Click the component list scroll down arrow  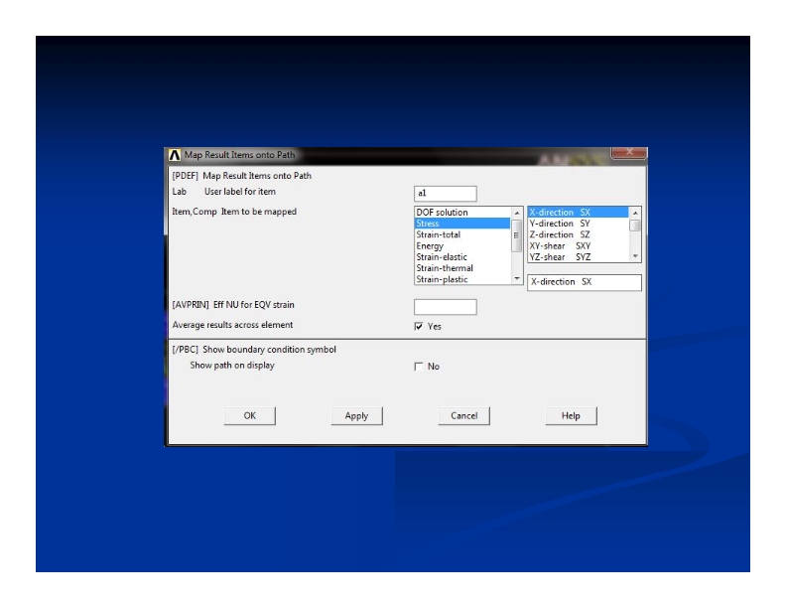pyautogui.click(x=636, y=256)
